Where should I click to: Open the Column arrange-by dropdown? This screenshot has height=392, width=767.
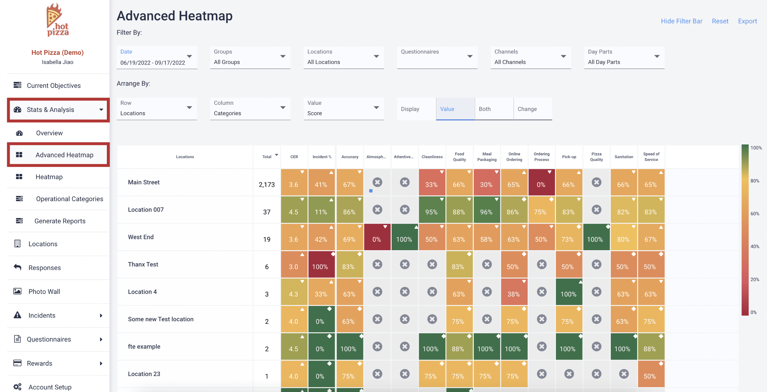coord(250,109)
